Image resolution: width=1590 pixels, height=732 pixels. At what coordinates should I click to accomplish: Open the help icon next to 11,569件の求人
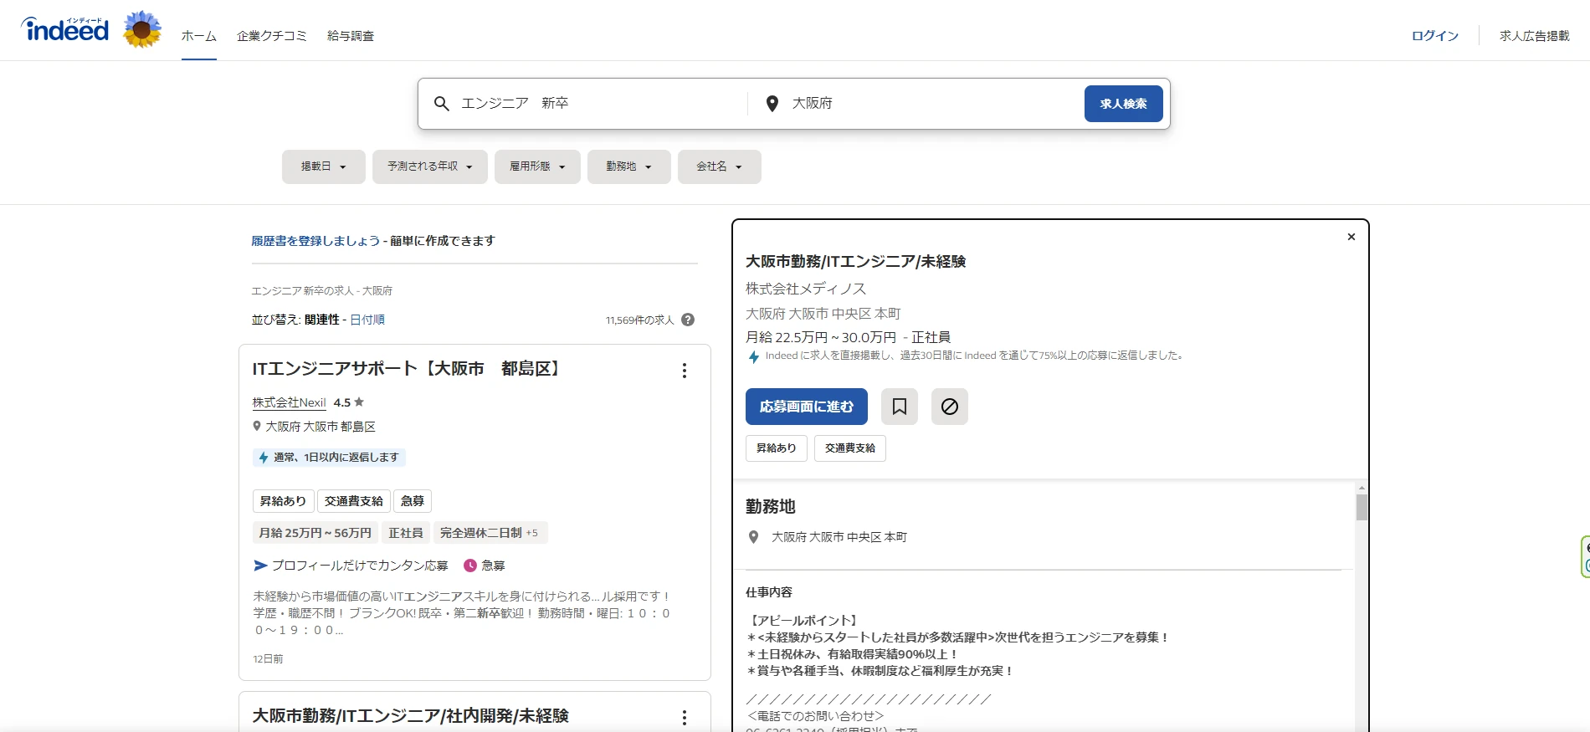click(688, 320)
